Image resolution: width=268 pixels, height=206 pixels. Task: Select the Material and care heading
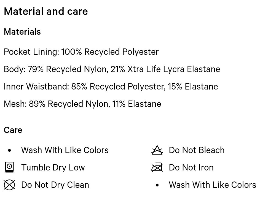[46, 12]
